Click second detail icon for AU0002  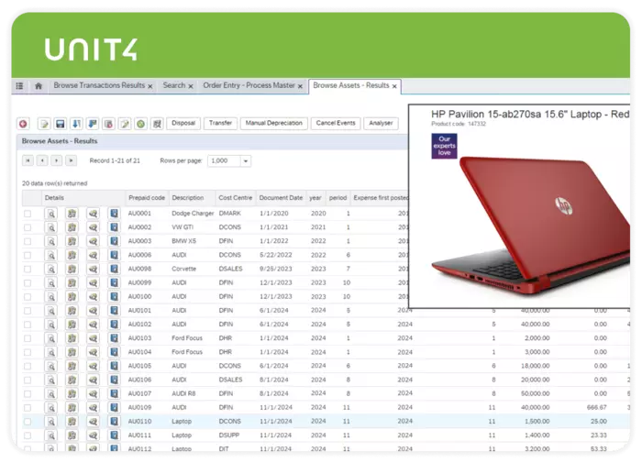(x=72, y=227)
